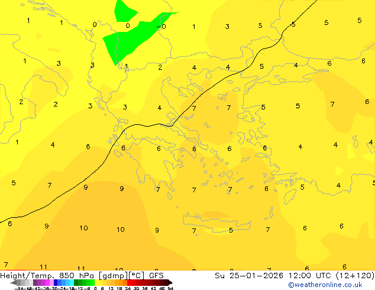Pick the bright magenta legend swatch
The image size is (375, 290).
coord(47,282)
